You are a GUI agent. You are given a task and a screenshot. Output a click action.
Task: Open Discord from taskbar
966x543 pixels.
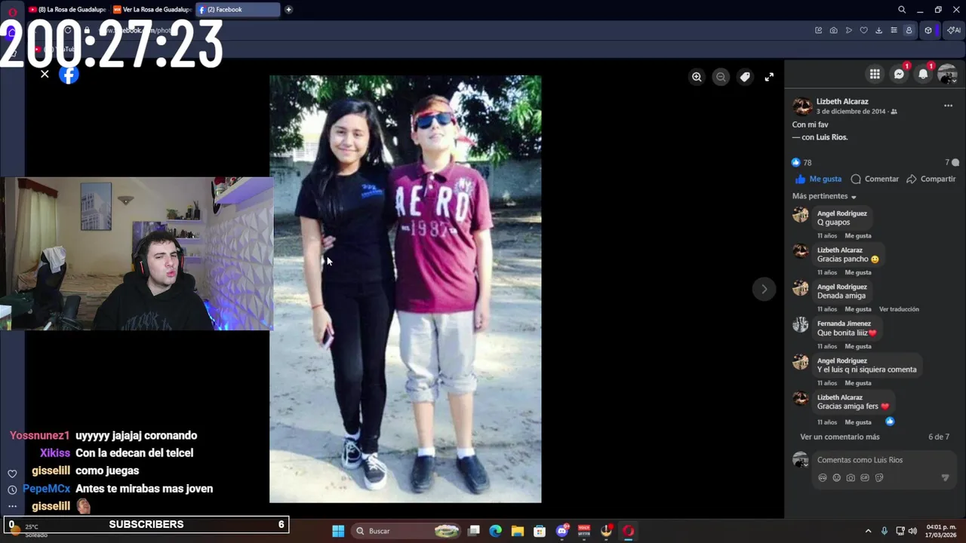(x=561, y=531)
